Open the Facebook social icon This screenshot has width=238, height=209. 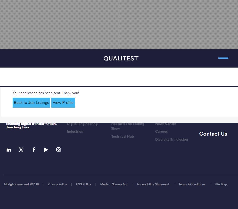pos(34,150)
